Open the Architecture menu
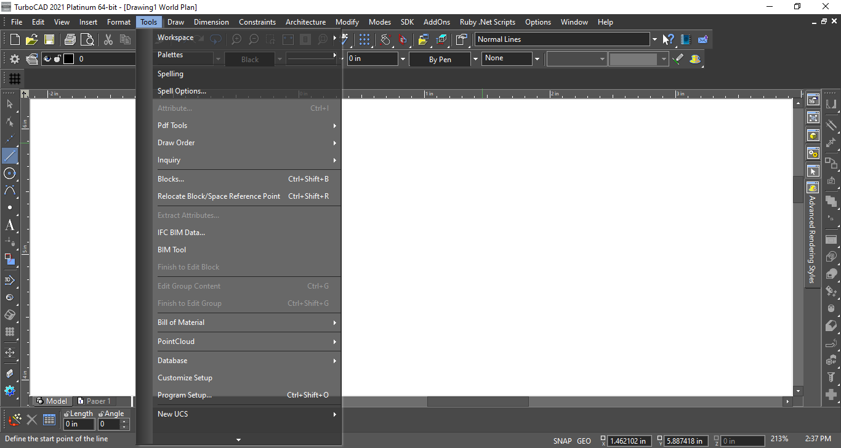841x448 pixels. pos(305,22)
